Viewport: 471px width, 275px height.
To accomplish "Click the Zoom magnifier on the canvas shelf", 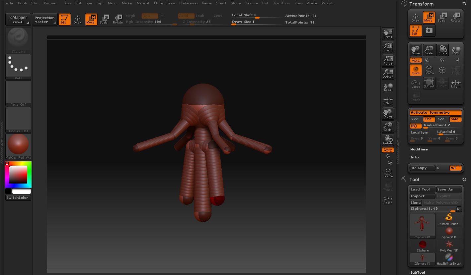I will point(388,47).
